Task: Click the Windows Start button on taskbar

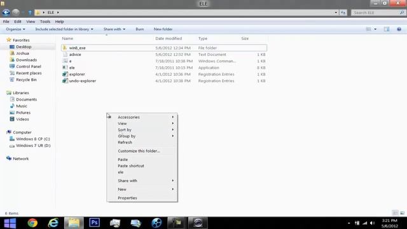Action: pyautogui.click(x=10, y=223)
